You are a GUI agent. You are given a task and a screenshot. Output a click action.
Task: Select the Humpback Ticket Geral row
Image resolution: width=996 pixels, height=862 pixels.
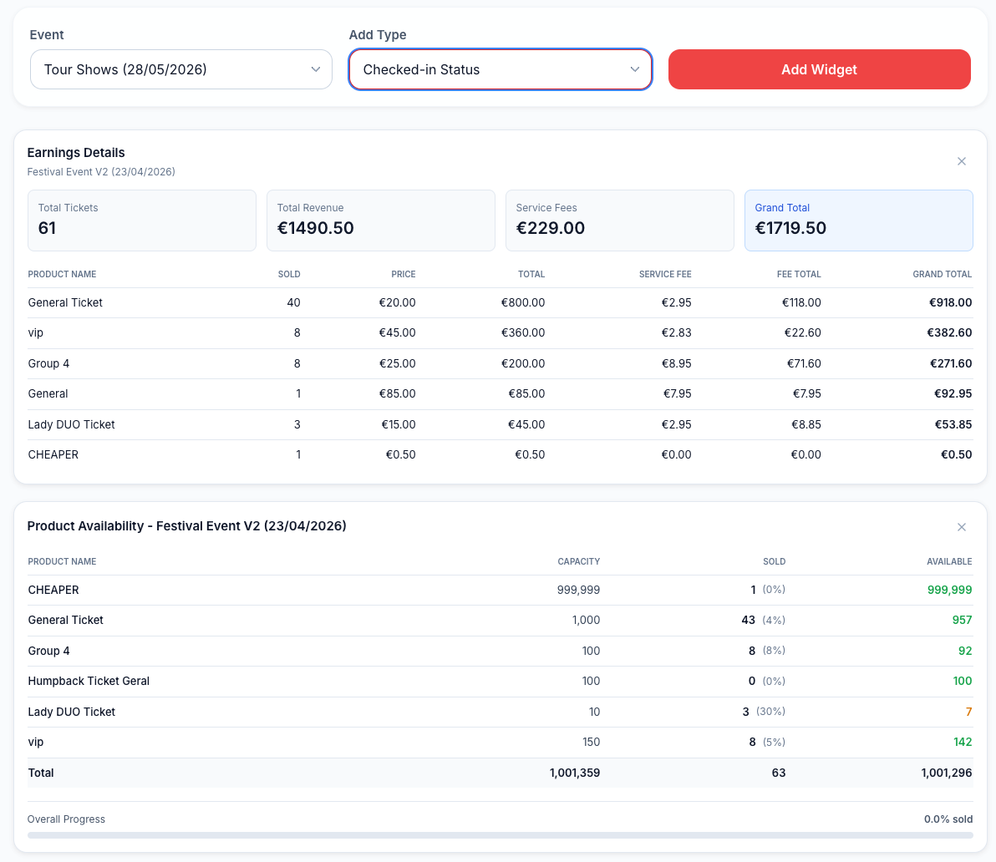coord(500,681)
